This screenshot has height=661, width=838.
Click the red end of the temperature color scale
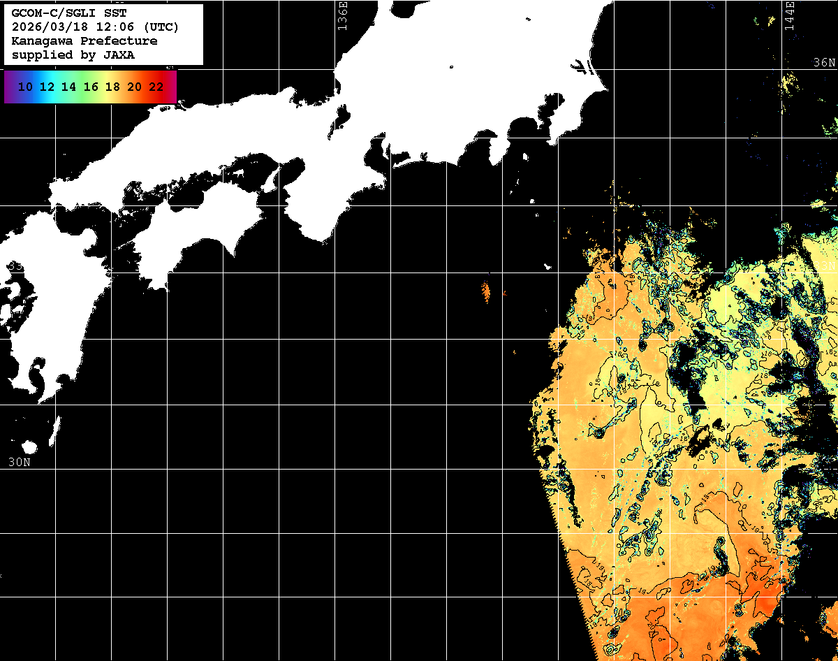click(x=170, y=87)
